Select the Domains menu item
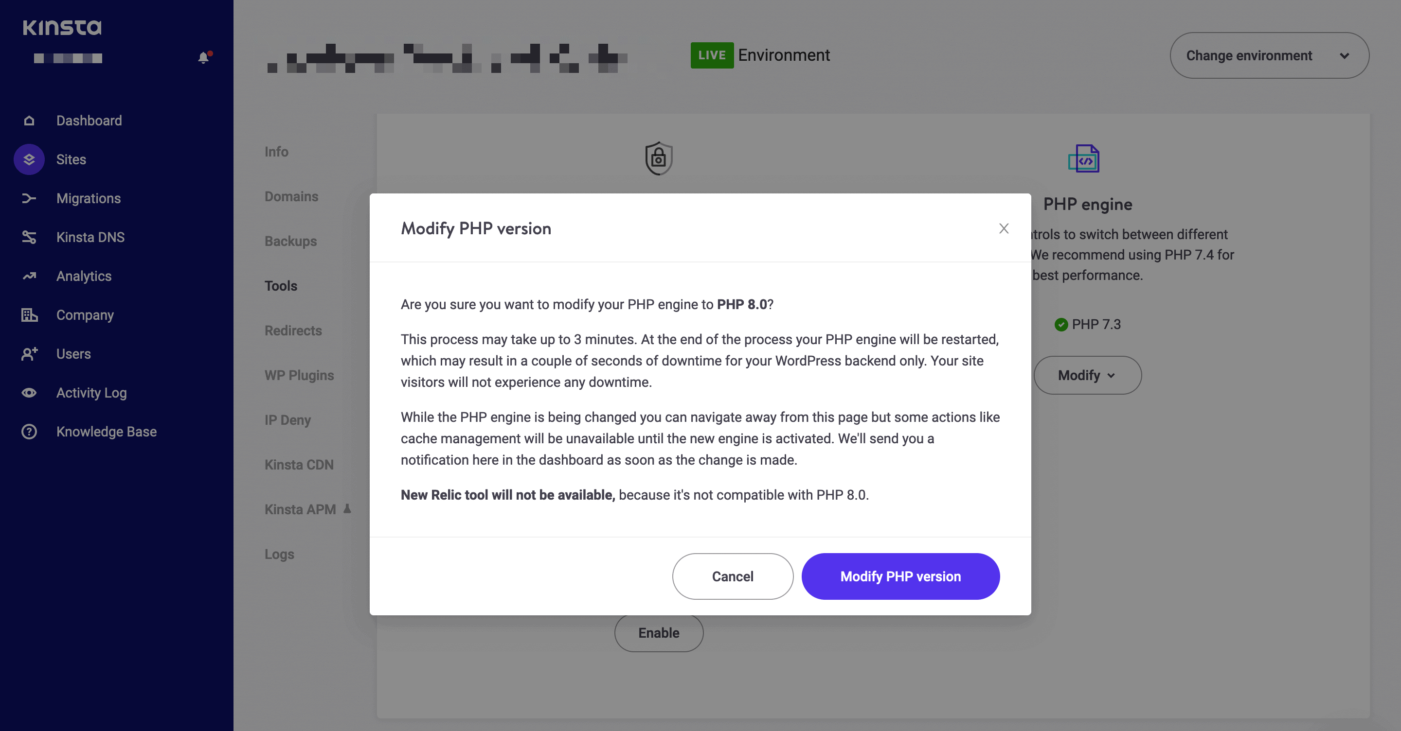Screen dimensions: 1401x731 click(291, 195)
